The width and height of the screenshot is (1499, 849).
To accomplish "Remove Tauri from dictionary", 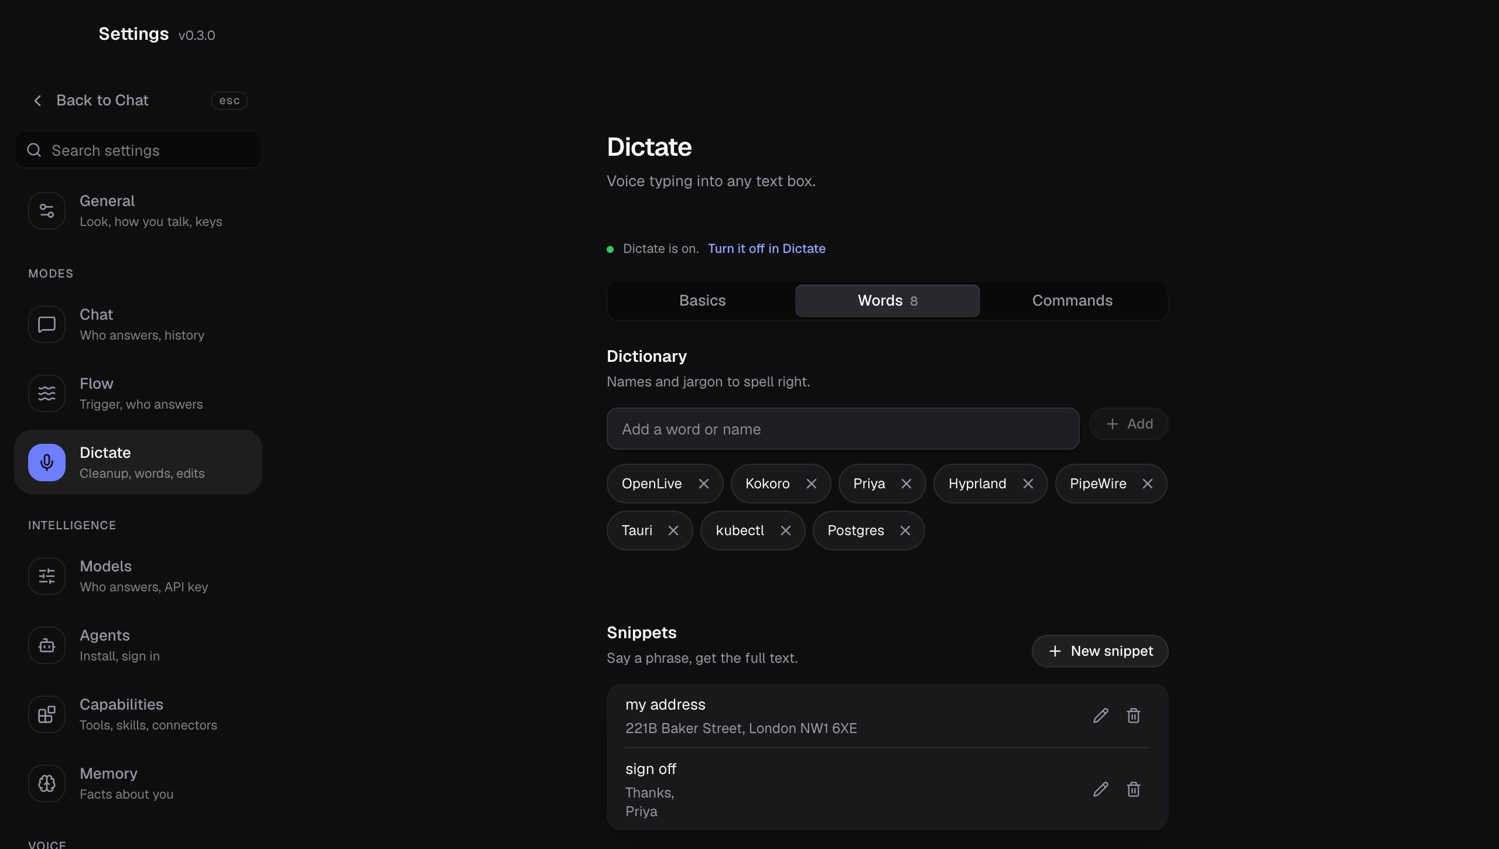I will [673, 530].
